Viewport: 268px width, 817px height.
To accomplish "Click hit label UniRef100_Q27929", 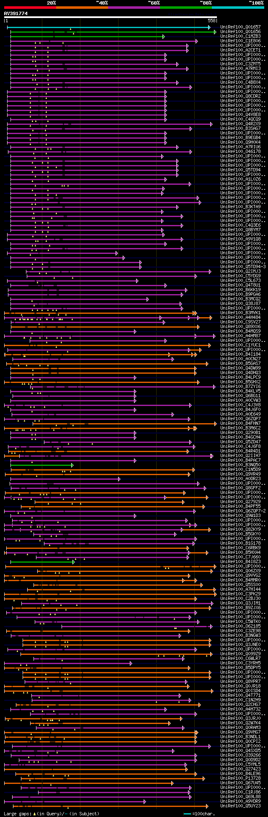I will 240,502.
